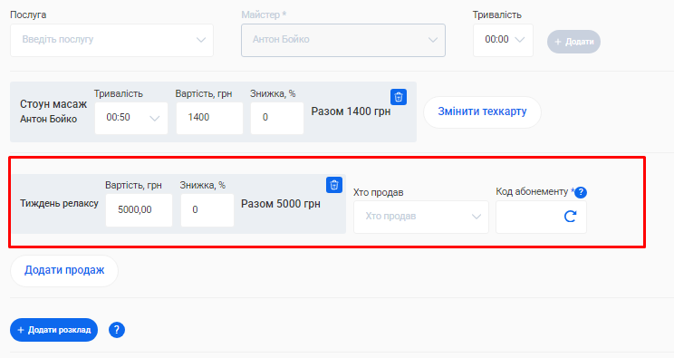This screenshot has height=358, width=674.
Task: Delete the Тиждень релаксу sale row
Action: [x=334, y=185]
